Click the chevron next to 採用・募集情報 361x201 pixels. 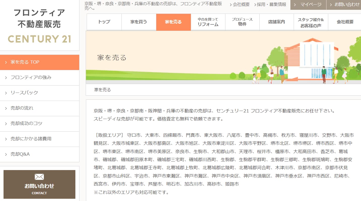pos(255,5)
